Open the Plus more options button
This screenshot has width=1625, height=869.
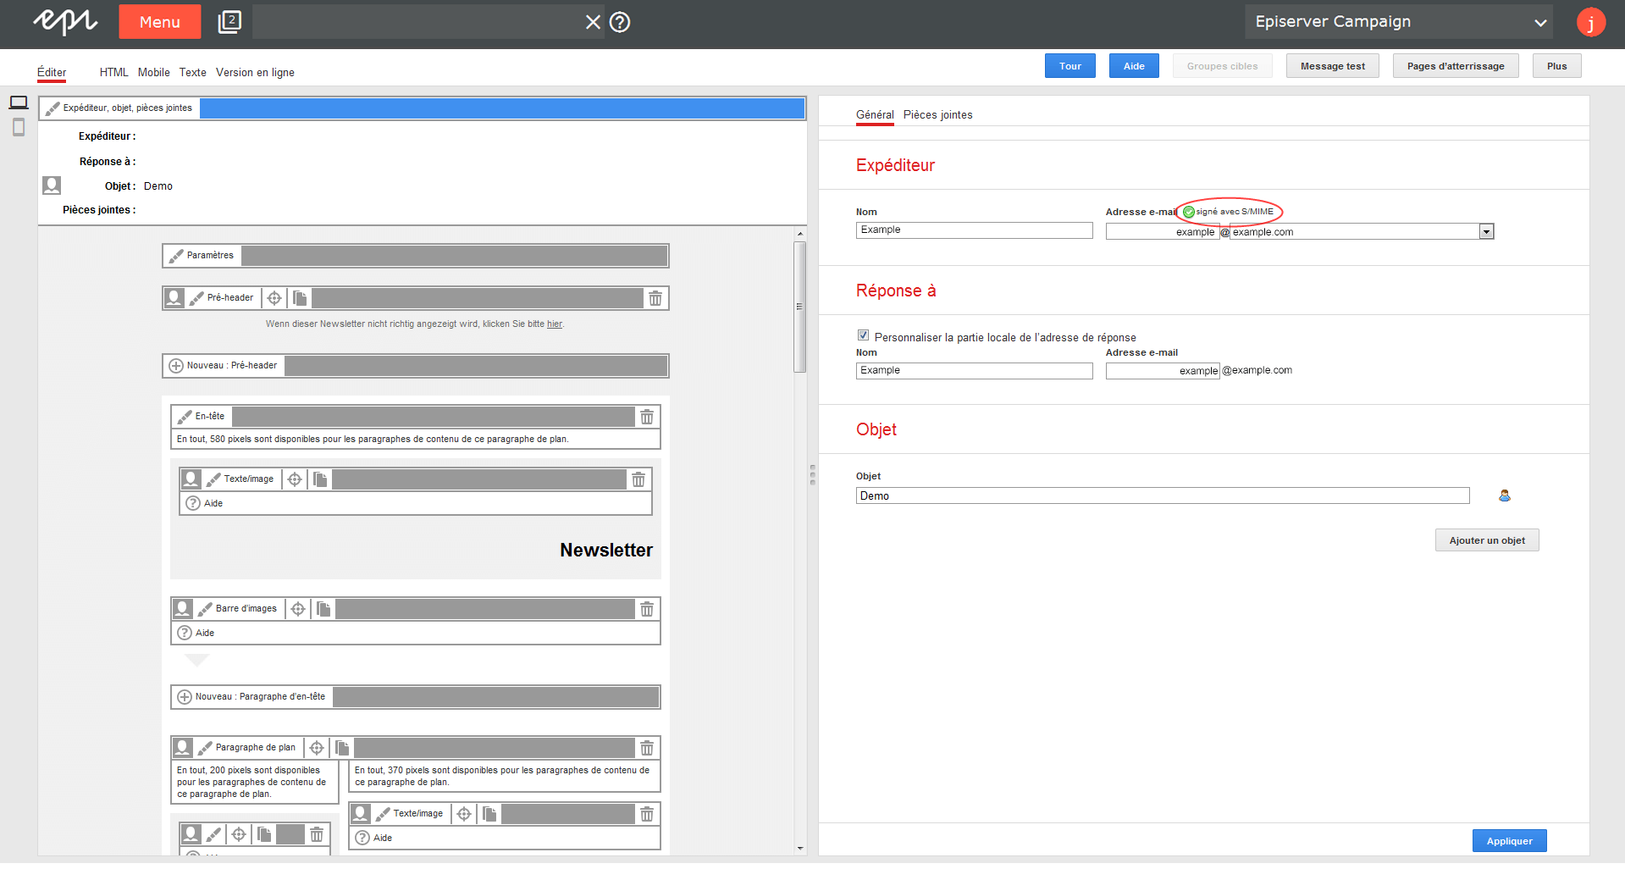click(x=1556, y=66)
